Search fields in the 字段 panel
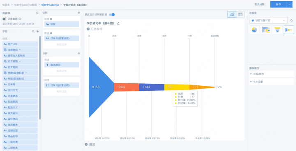Image resolution: width=296 pixels, height=151 pixels. 33,32
